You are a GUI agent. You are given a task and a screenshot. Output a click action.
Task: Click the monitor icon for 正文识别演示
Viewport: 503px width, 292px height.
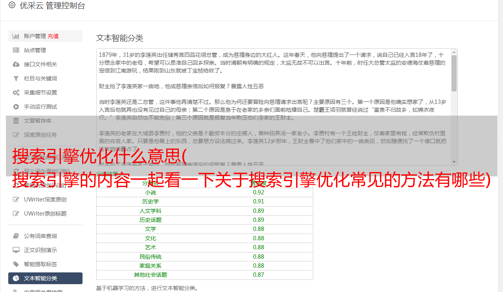tap(16, 250)
